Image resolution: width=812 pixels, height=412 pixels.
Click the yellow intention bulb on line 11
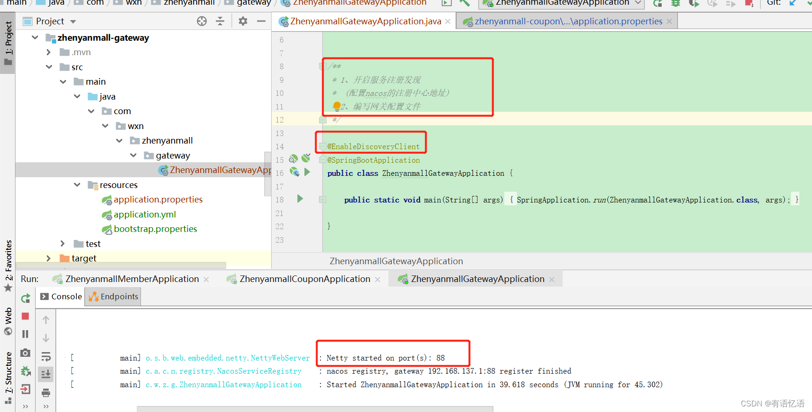tap(337, 106)
